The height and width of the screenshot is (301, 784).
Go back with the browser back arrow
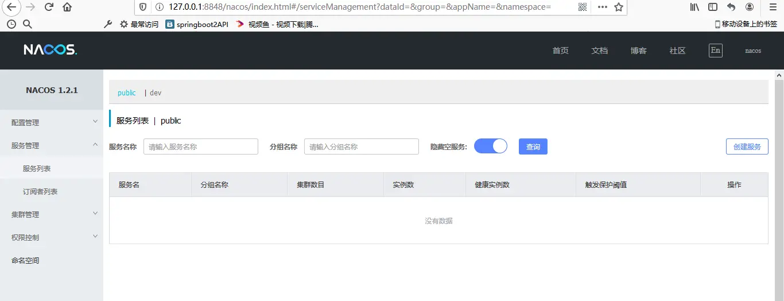pyautogui.click(x=11, y=7)
